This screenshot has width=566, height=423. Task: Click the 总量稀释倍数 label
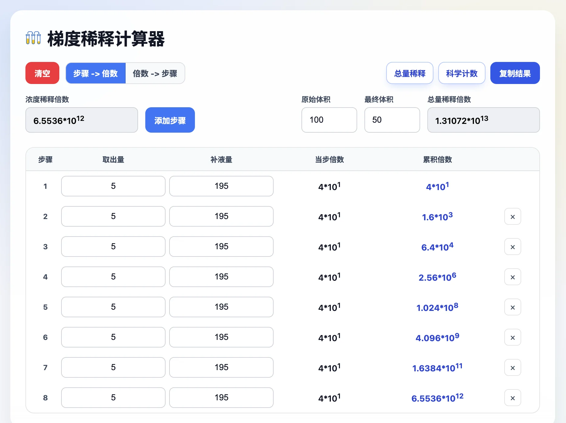pyautogui.click(x=449, y=99)
